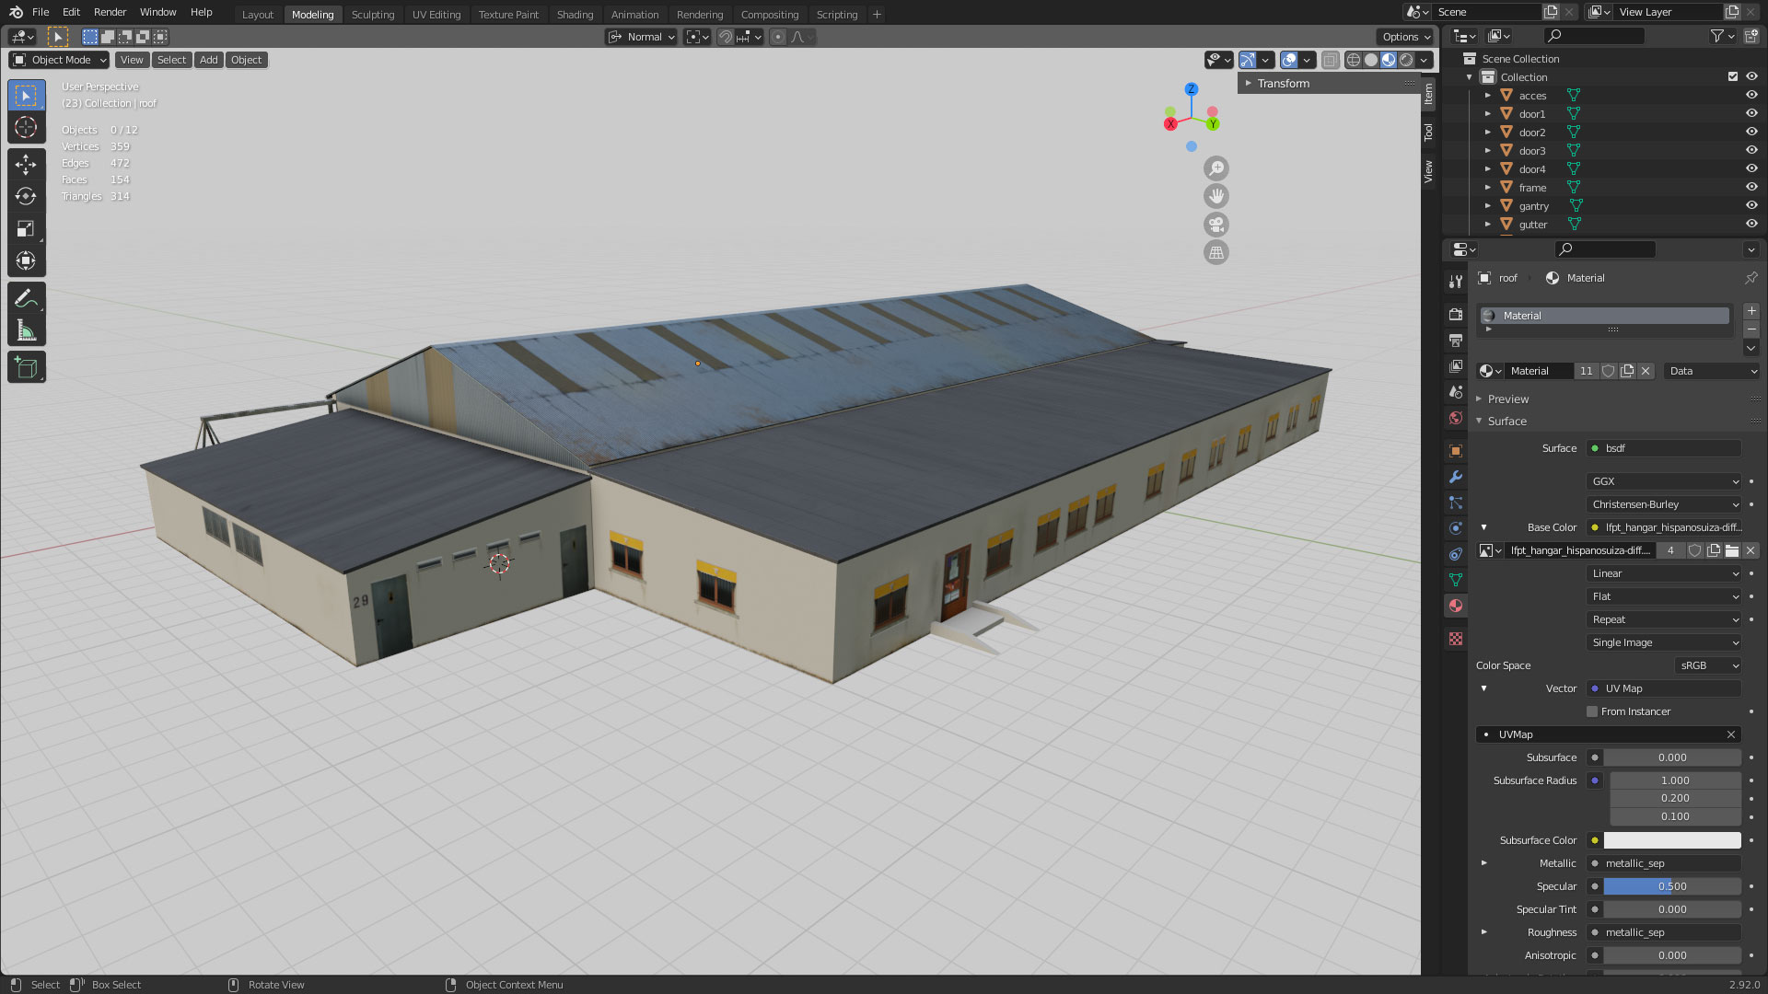
Task: Enable the From Instancer checkbox
Action: pyautogui.click(x=1592, y=711)
